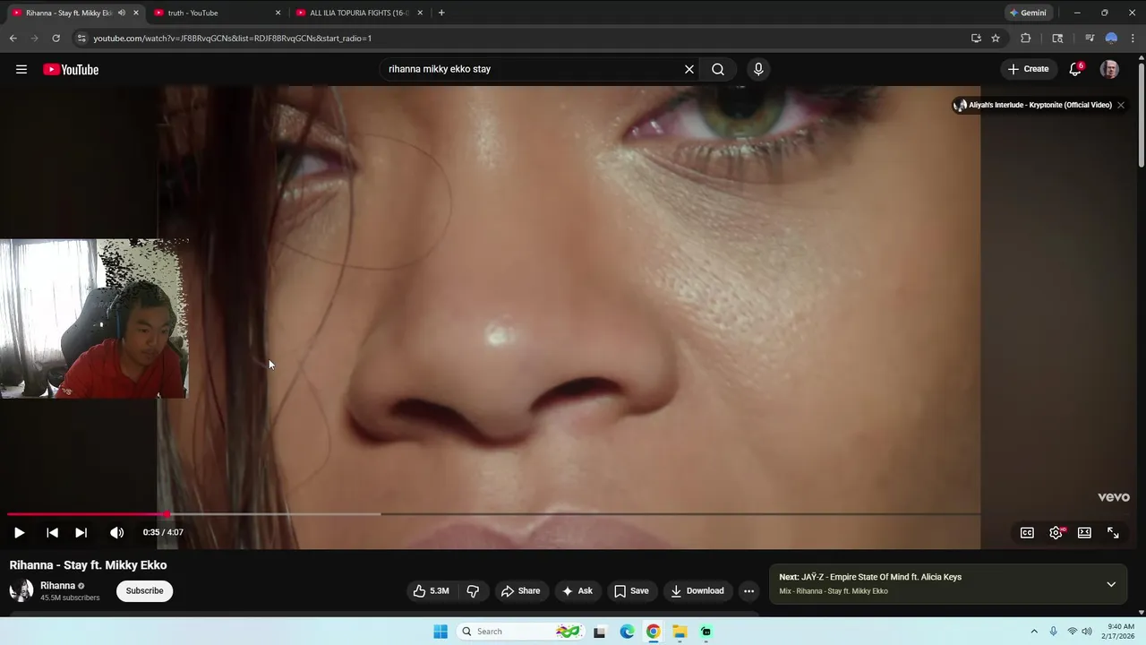Open the Chrome three-dot menu
The height and width of the screenshot is (645, 1146).
[1133, 39]
